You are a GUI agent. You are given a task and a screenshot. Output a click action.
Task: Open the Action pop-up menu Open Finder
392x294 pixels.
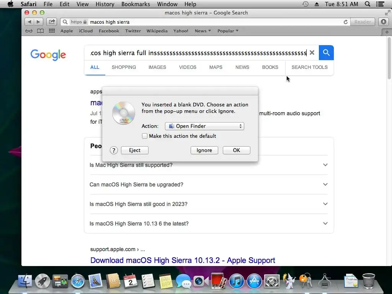point(204,126)
